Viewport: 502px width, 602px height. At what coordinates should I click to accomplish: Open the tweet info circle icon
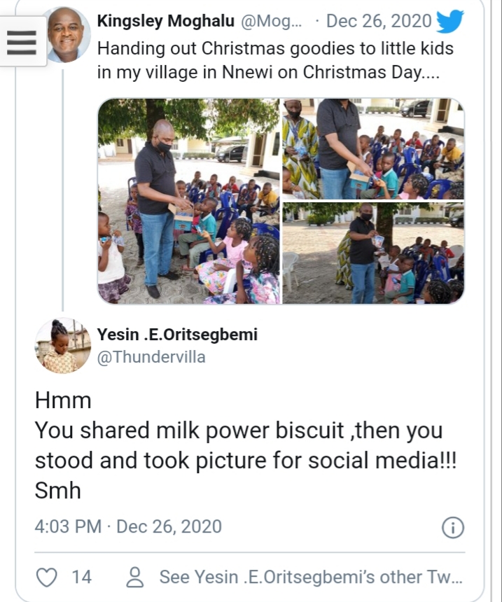click(x=453, y=528)
